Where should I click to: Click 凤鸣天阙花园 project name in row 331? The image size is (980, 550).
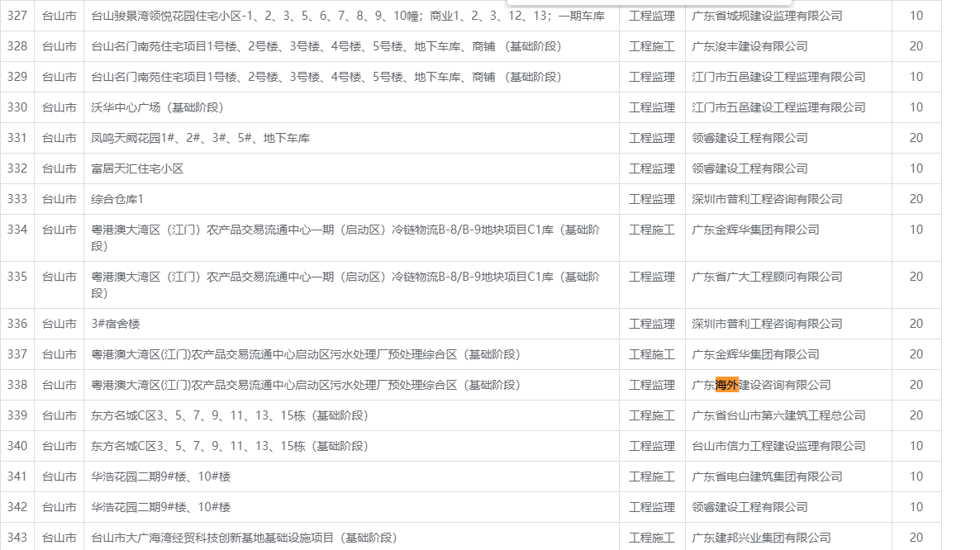click(x=200, y=138)
